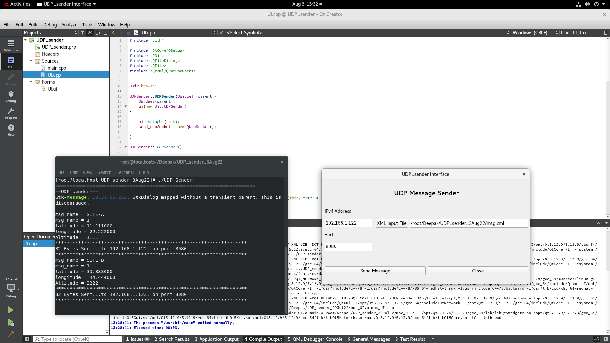The width and height of the screenshot is (610, 343).
Task: Toggle Synchronize with Editor link icon
Action: tap(90, 32)
